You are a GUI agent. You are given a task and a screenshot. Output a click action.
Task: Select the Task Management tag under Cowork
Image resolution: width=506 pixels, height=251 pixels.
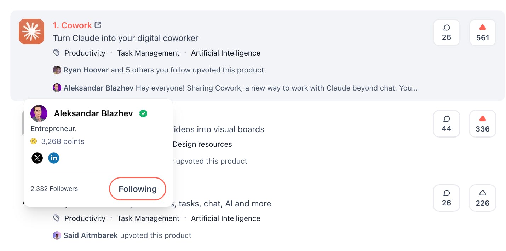coord(148,53)
